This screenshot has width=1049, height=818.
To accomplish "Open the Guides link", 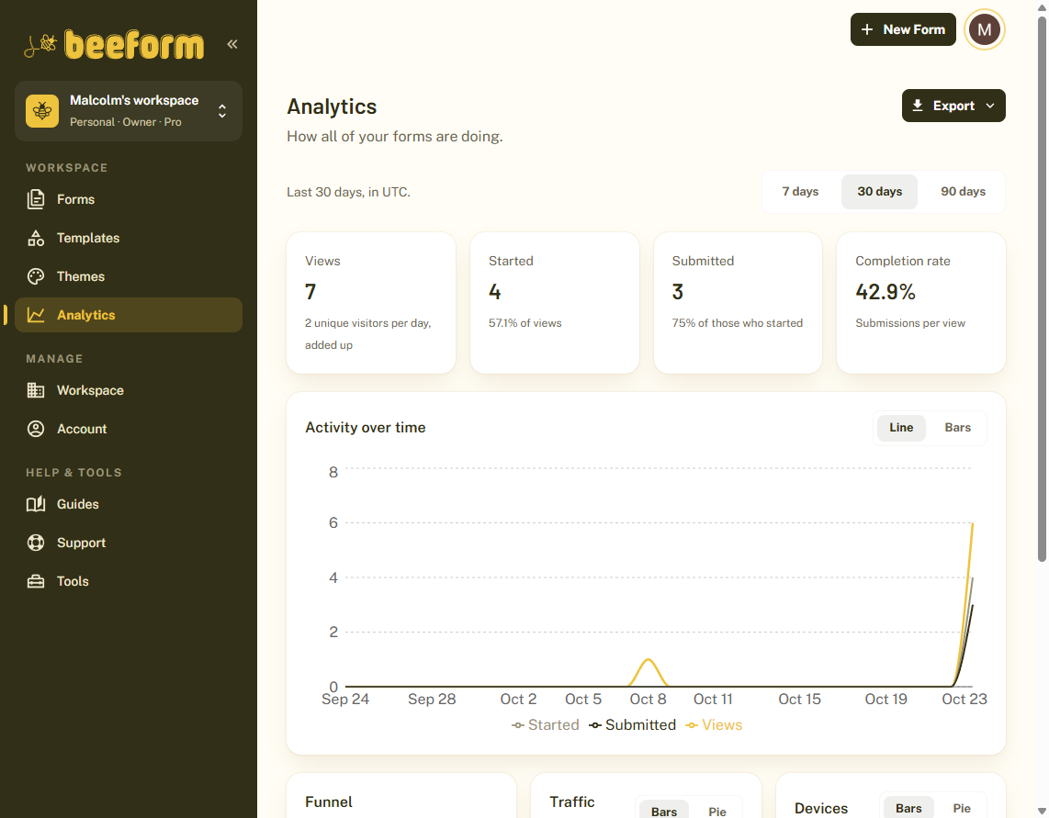I will click(x=129, y=504).
